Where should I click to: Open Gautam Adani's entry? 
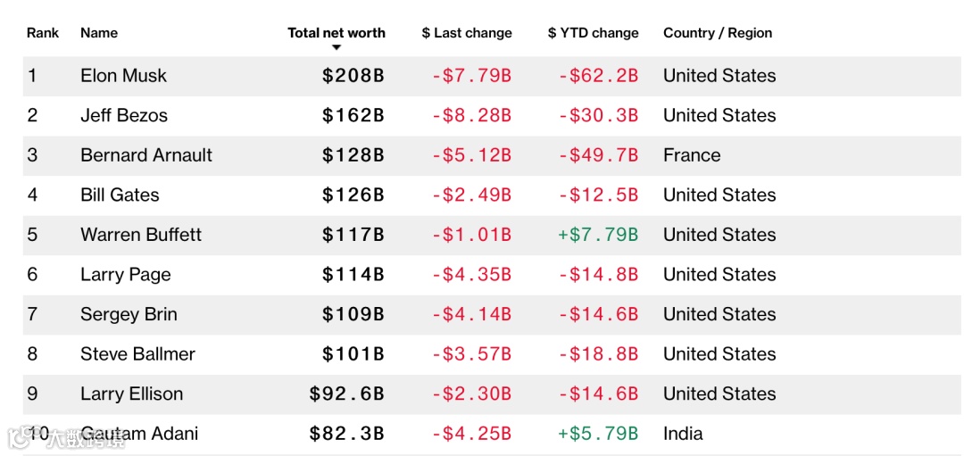[x=143, y=434]
